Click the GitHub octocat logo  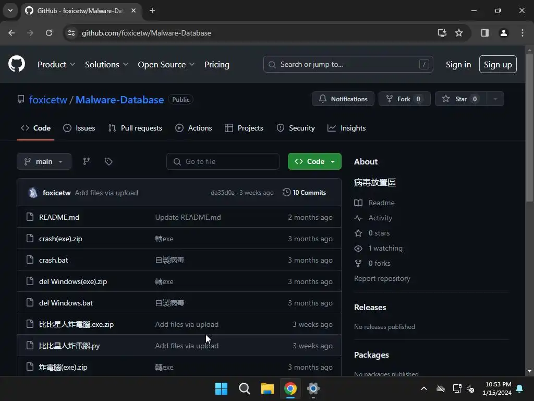pos(16,64)
